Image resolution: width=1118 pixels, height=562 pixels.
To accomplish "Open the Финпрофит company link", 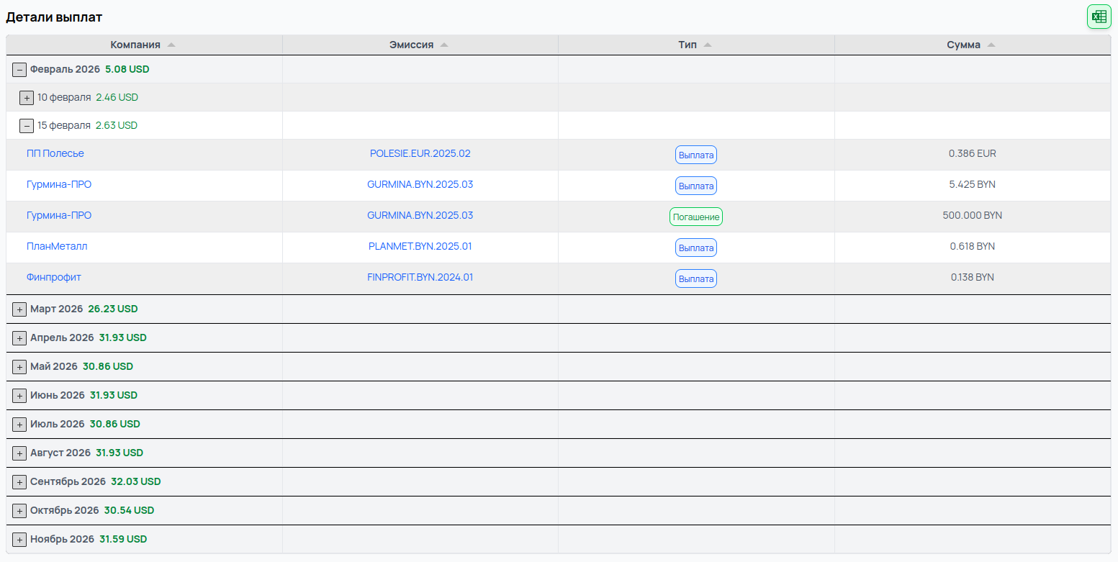I will coord(53,277).
